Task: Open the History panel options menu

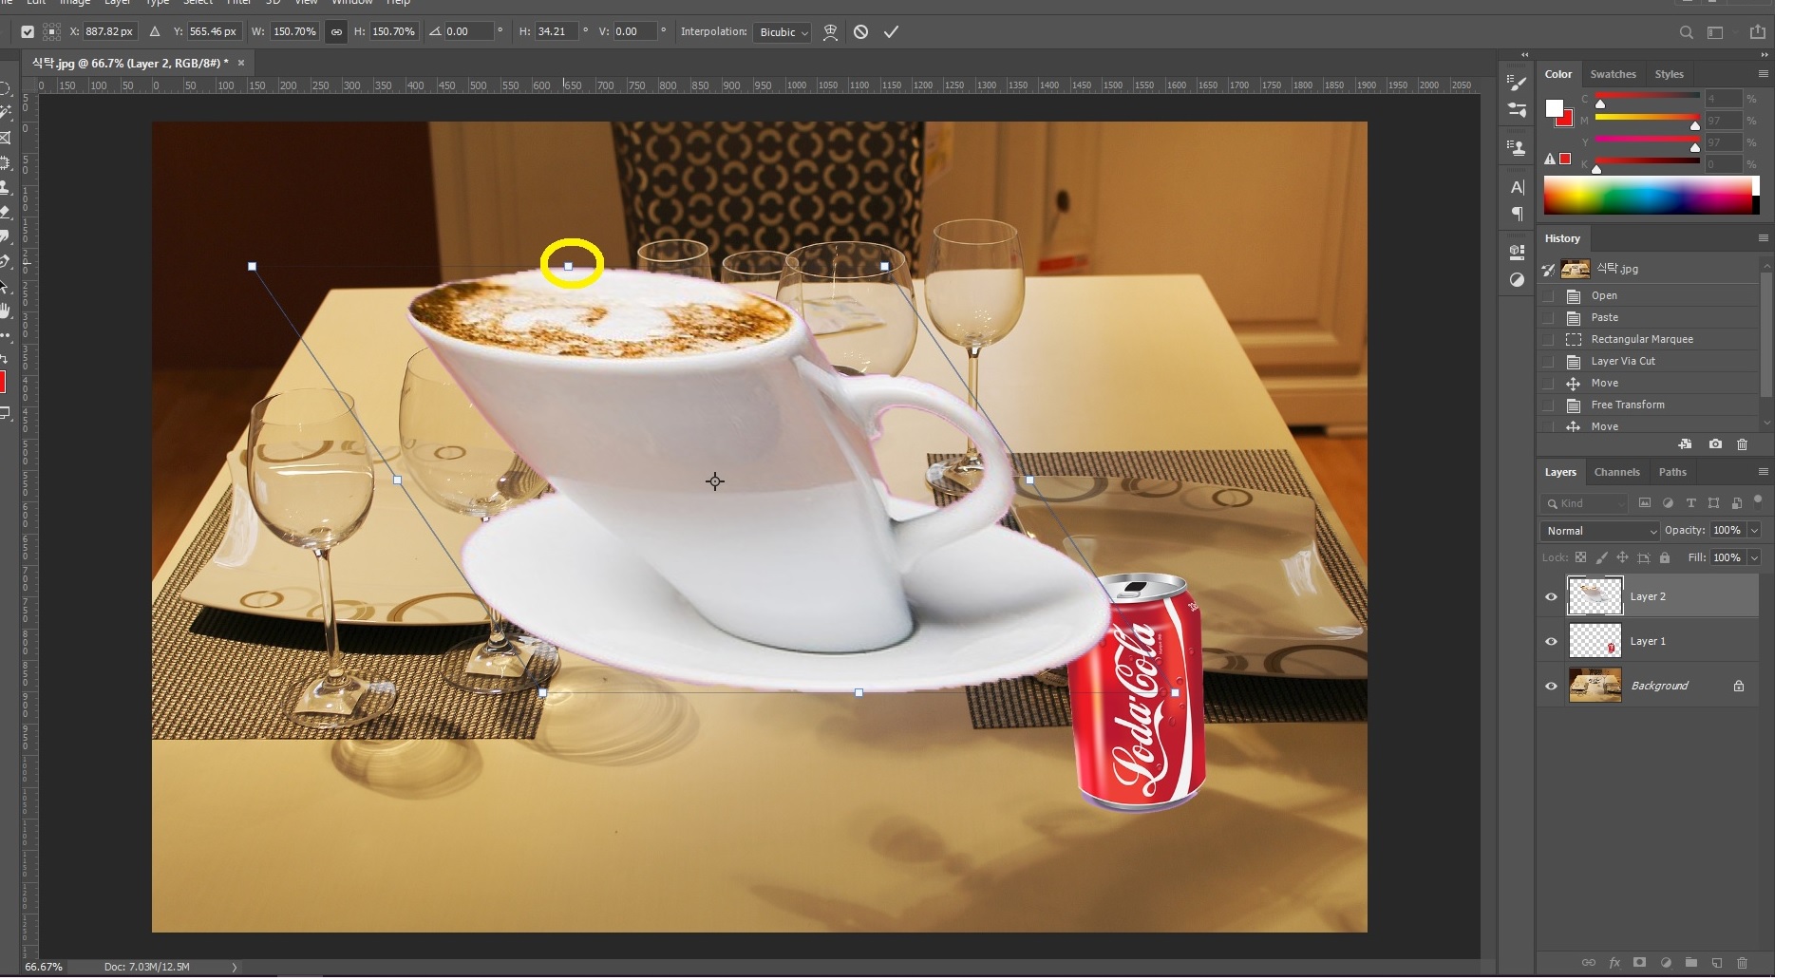Action: 1763,238
